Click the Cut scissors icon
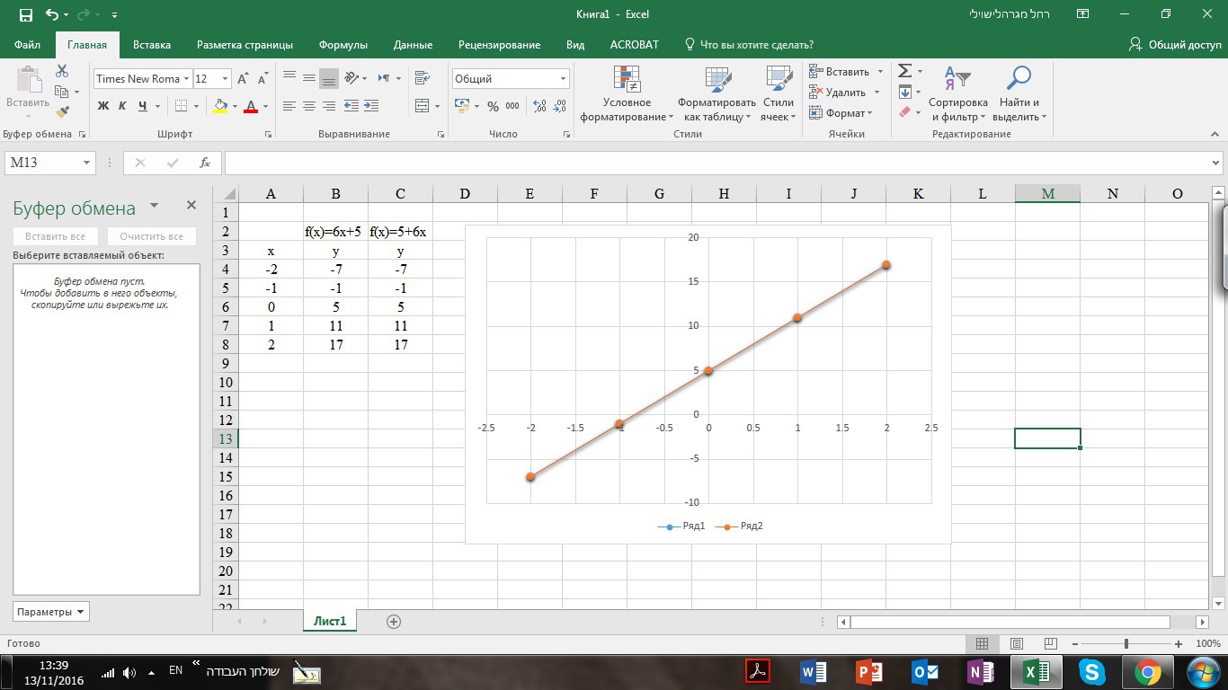The image size is (1228, 690). (x=62, y=71)
